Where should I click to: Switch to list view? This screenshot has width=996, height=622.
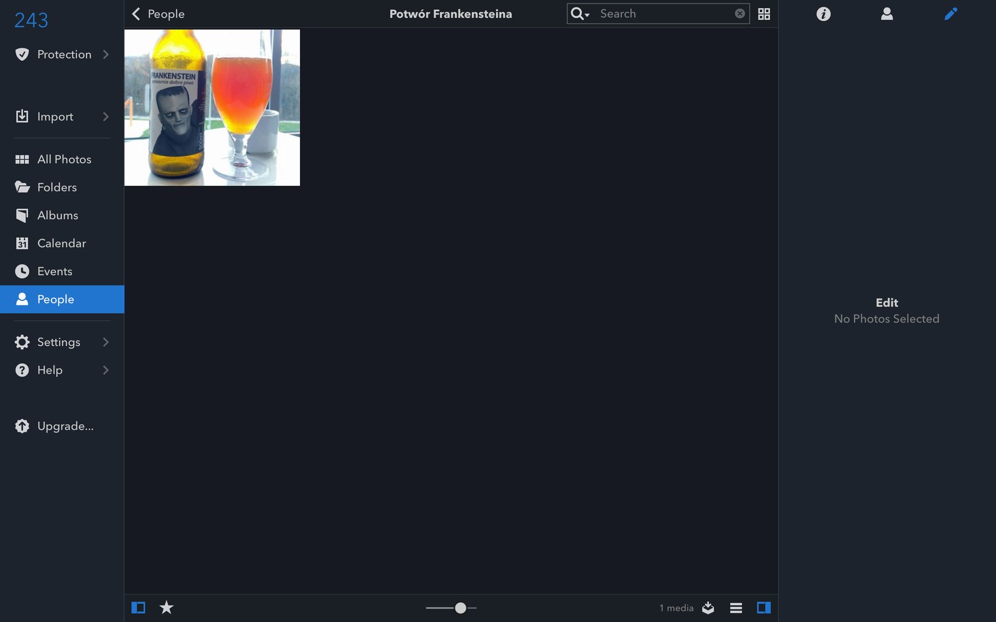point(736,608)
